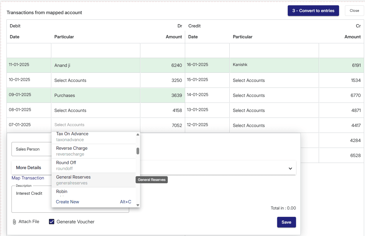The width and height of the screenshot is (365, 236).
Task: Click the account list scroll-down arrow
Action: pyautogui.click(x=138, y=205)
